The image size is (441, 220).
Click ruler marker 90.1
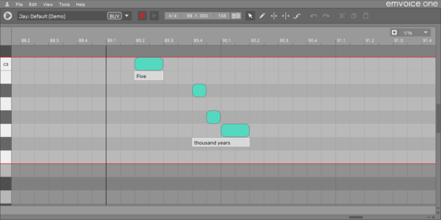click(226, 40)
